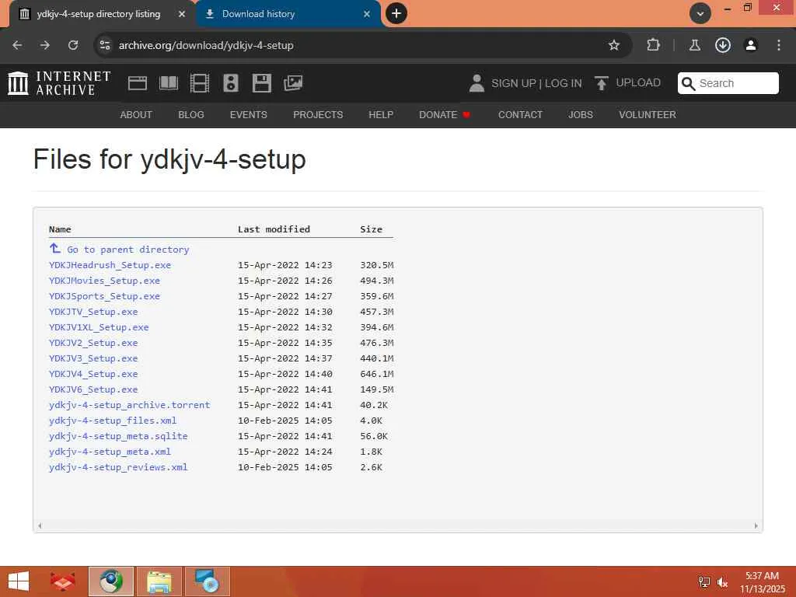This screenshot has width=796, height=597.
Task: Download YDKJTV_Setup.exe
Action: [93, 312]
